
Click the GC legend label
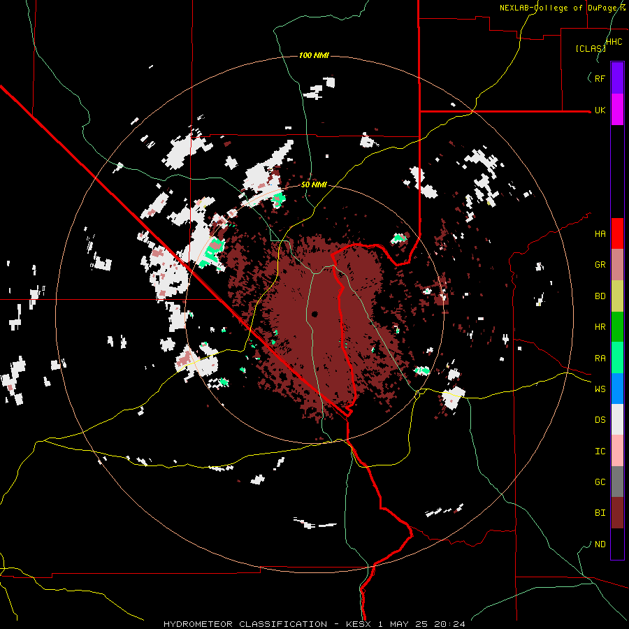(x=600, y=482)
